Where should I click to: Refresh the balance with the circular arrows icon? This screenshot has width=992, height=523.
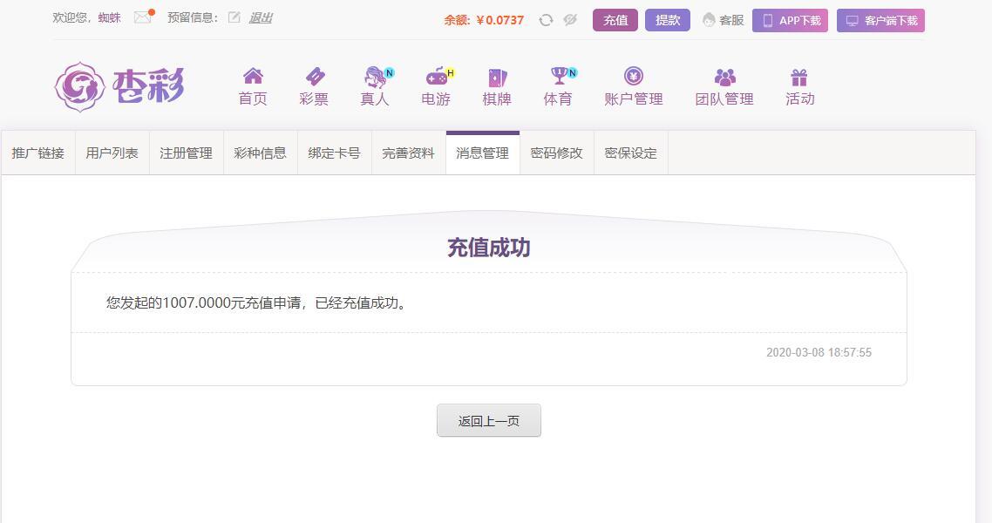pos(546,20)
